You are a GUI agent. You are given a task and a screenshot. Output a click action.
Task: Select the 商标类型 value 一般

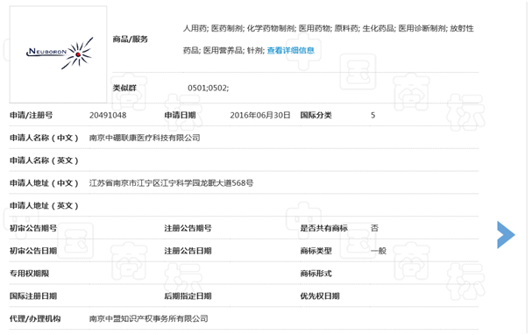point(379,251)
